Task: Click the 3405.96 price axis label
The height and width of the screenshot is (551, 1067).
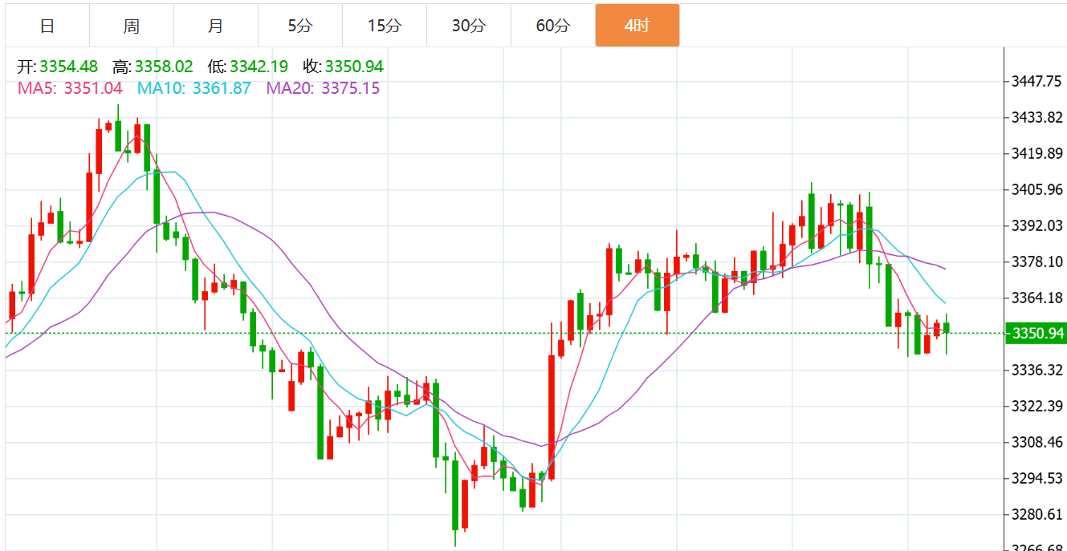Action: coord(1036,190)
